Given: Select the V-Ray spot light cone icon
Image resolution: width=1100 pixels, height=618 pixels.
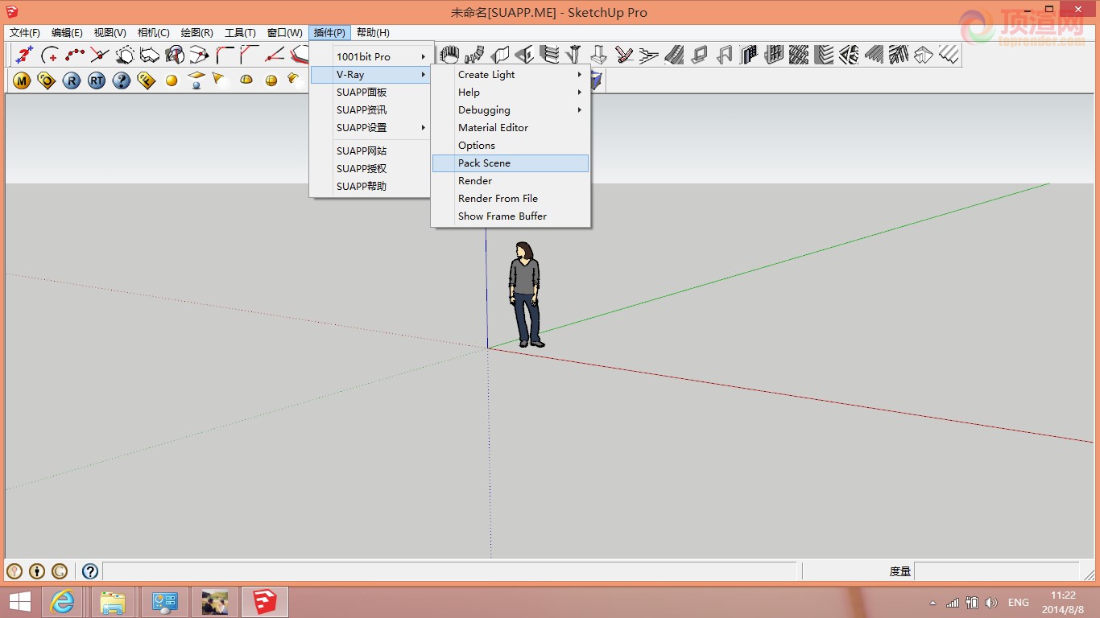Looking at the screenshot, I should pos(218,79).
